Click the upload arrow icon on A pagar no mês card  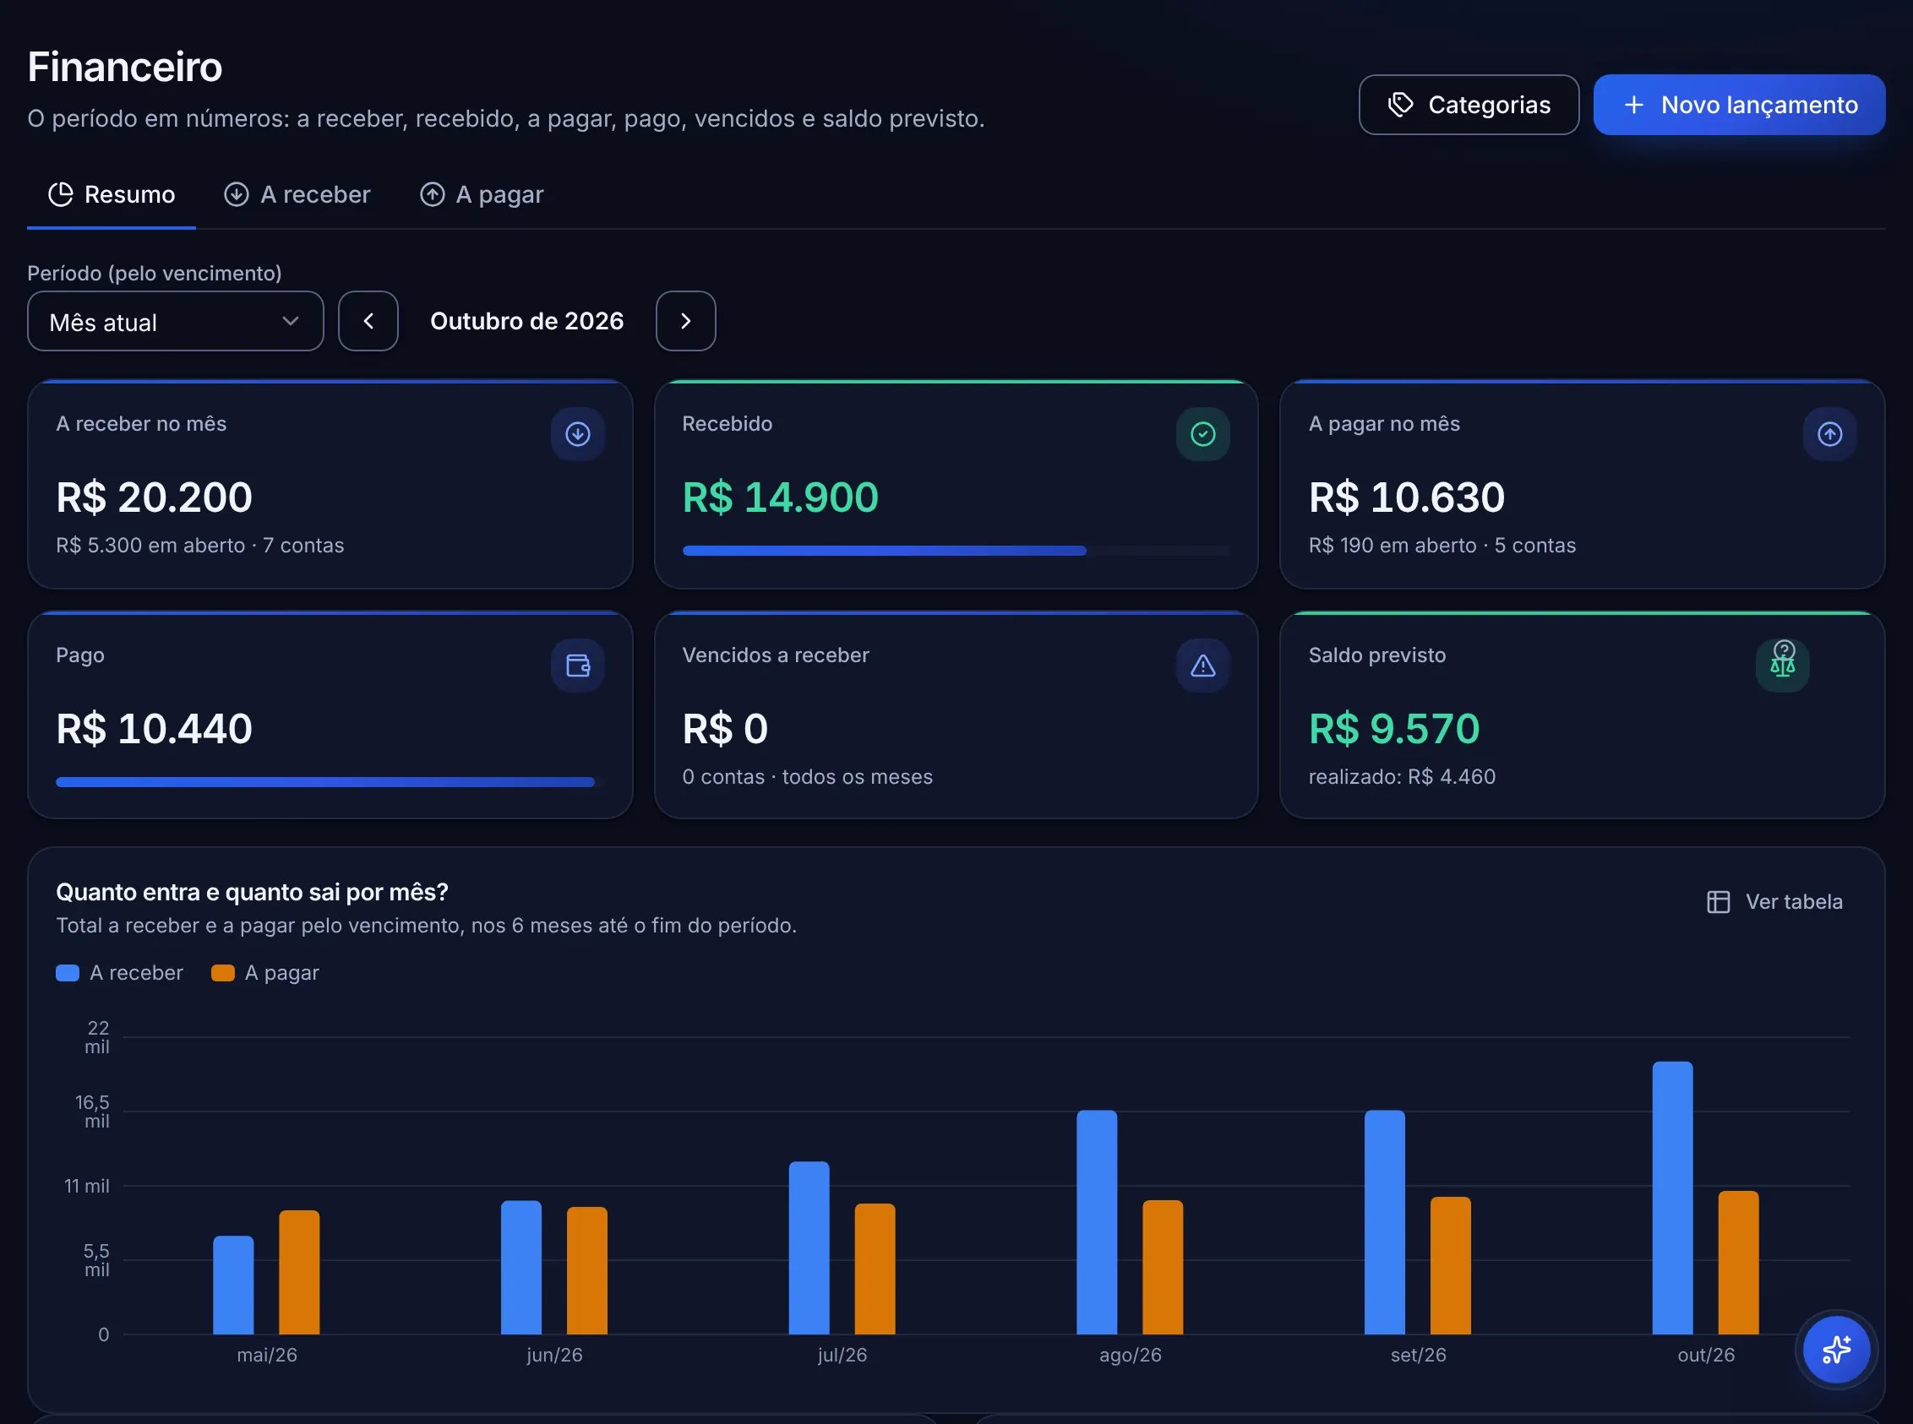click(1829, 433)
